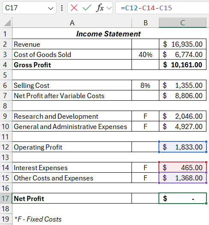Select the Revenue label cell
This screenshot has height=225, width=209.
pyautogui.click(x=72, y=44)
